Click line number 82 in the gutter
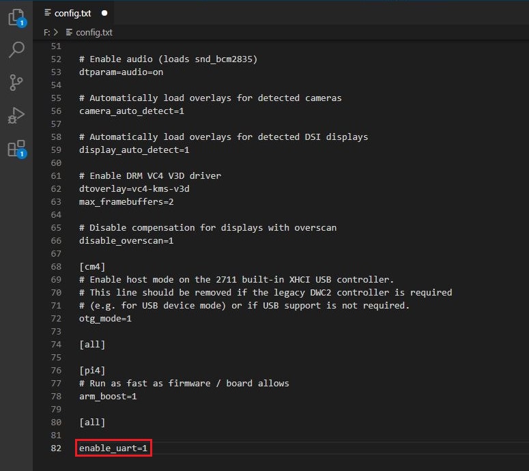The height and width of the screenshot is (471, 529). click(56, 448)
